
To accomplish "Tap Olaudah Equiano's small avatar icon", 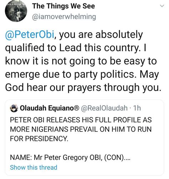I will (14, 108).
